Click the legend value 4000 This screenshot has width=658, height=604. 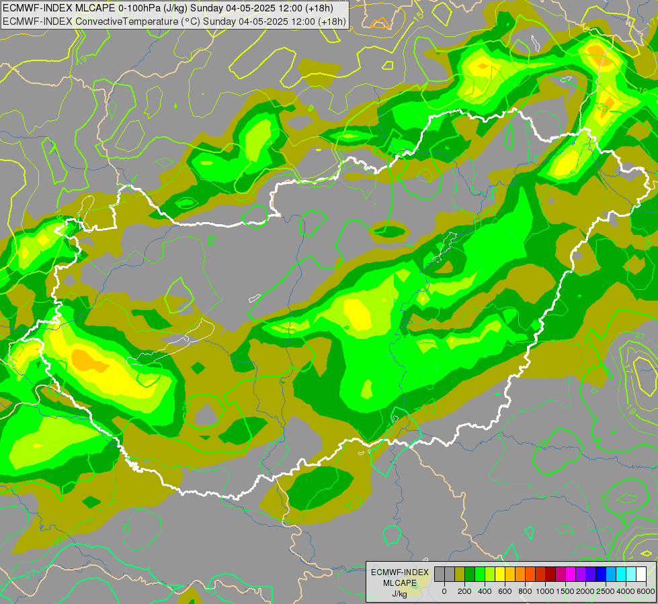click(x=626, y=591)
